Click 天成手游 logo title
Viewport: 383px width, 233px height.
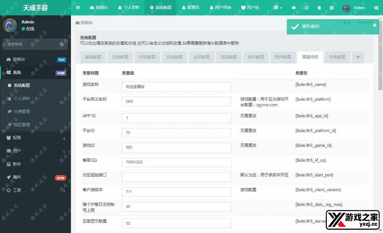click(x=35, y=8)
